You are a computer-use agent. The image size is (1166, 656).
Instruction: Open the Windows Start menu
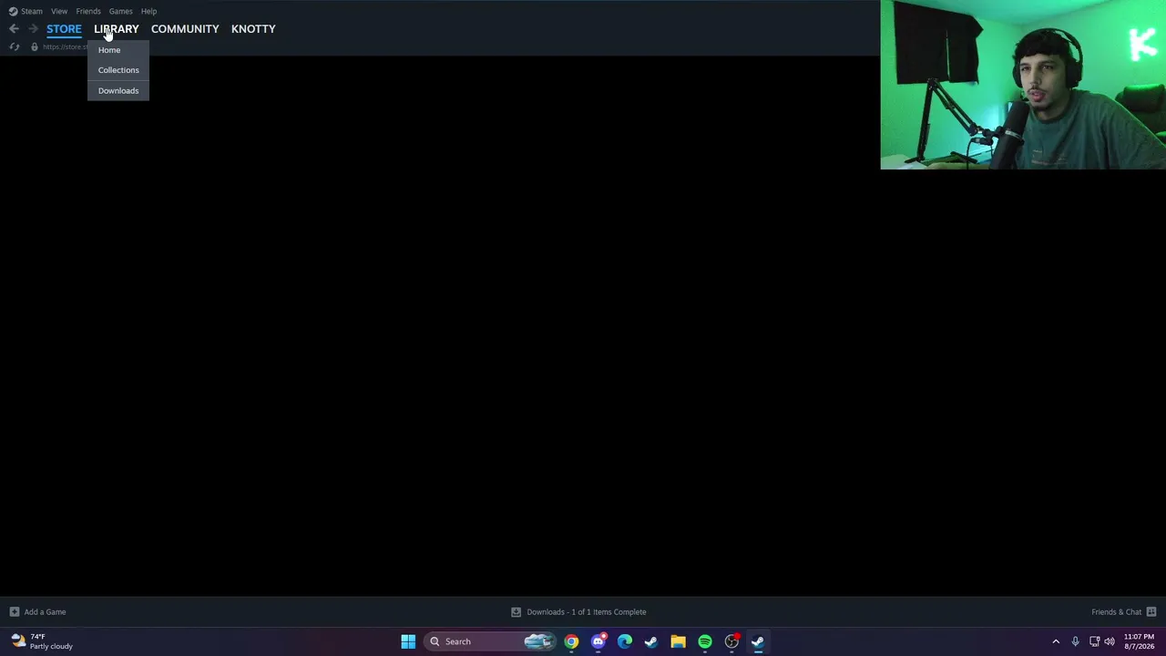tap(408, 641)
